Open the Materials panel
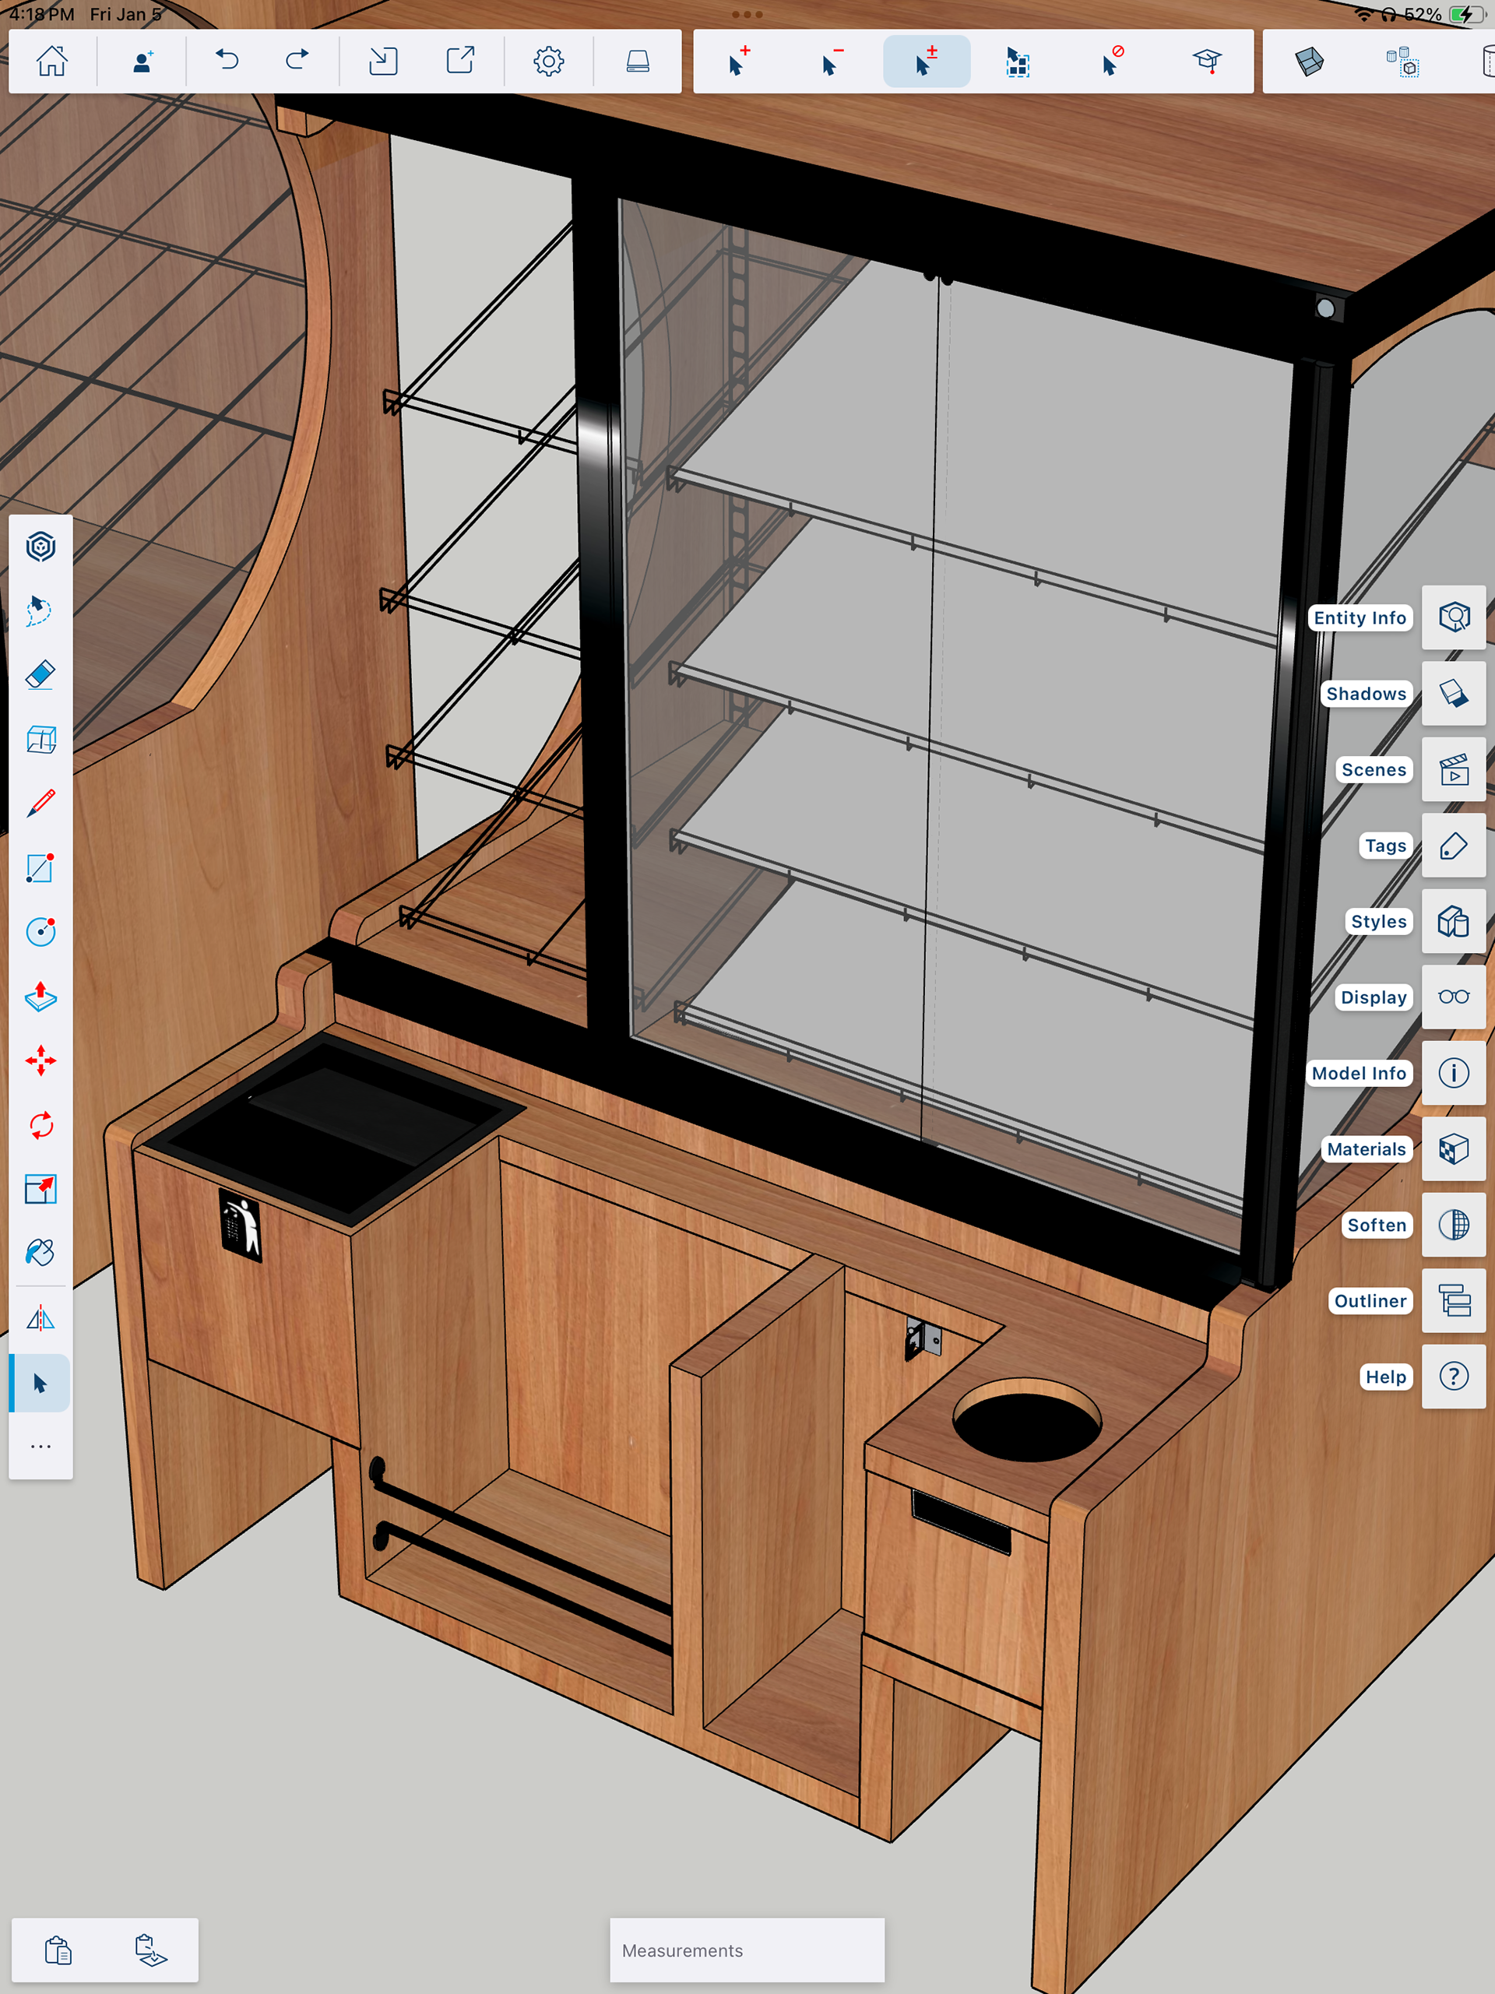The height and width of the screenshot is (1994, 1495). tap(1453, 1148)
